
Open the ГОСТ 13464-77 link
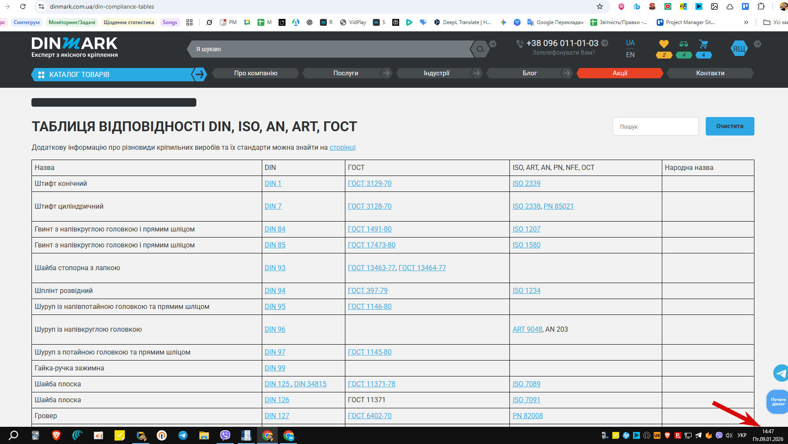[x=422, y=268]
